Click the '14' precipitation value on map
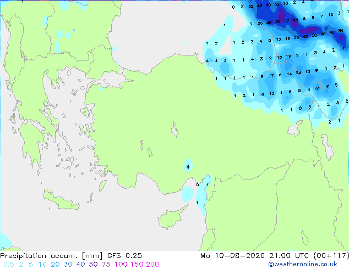 tap(290, 74)
